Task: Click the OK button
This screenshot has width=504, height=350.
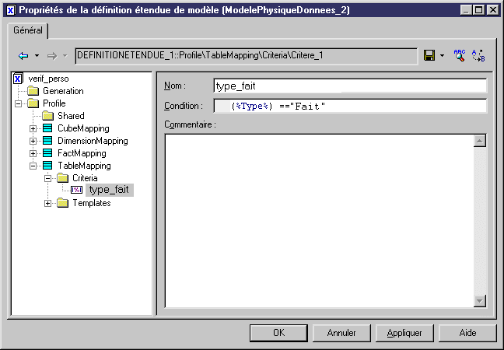Action: 278,333
